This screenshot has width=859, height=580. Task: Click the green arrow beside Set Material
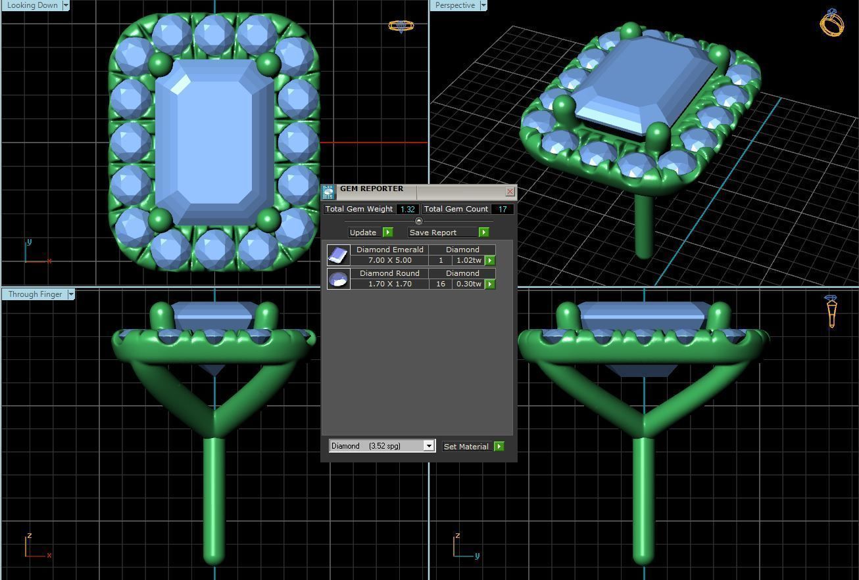[499, 447]
